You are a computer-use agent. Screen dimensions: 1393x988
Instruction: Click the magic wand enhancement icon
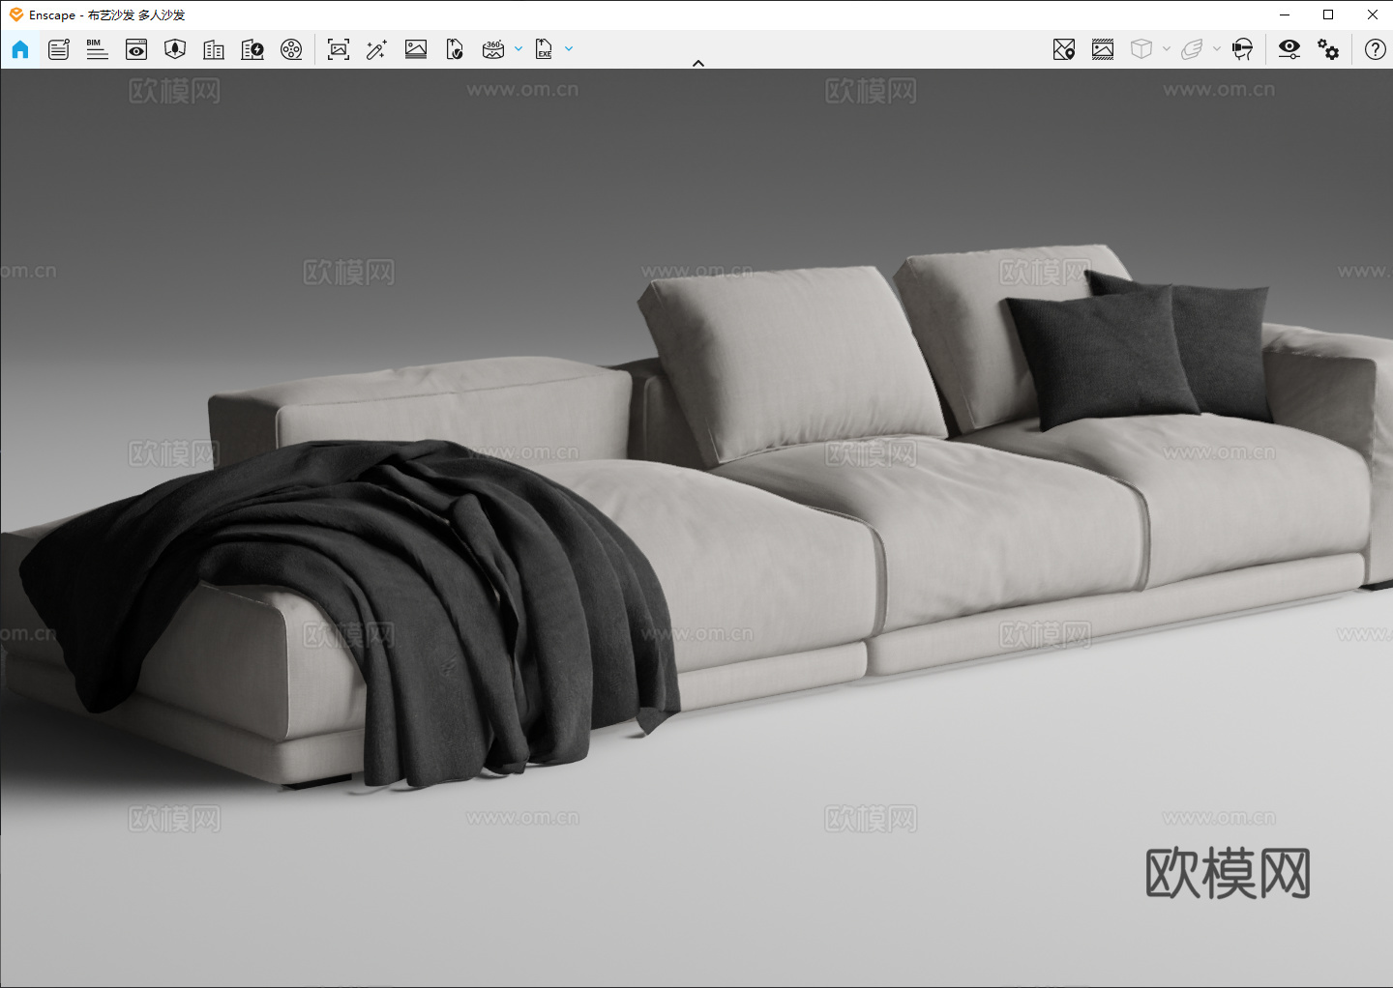[377, 49]
